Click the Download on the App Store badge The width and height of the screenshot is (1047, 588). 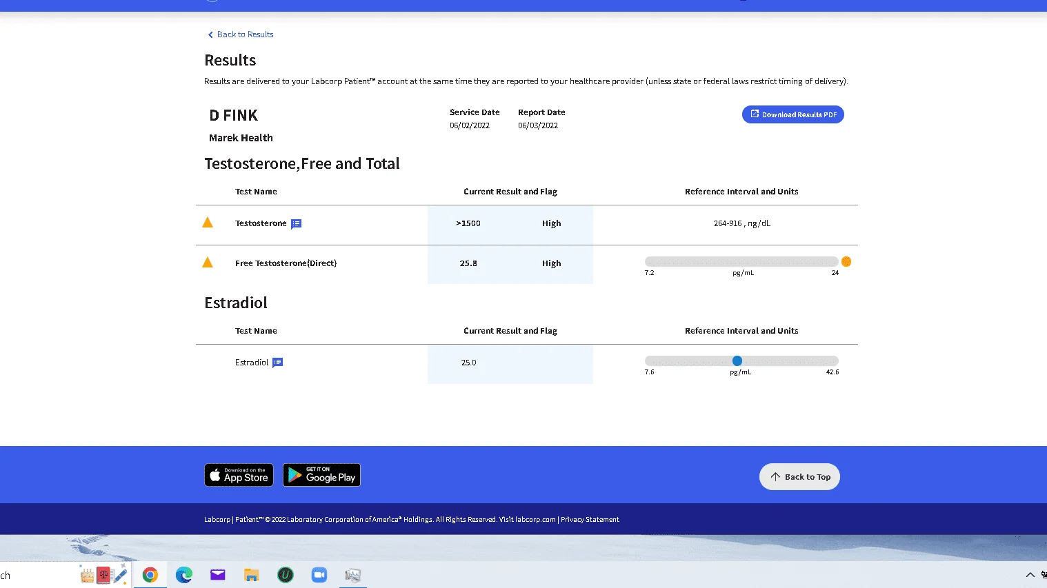click(x=239, y=475)
